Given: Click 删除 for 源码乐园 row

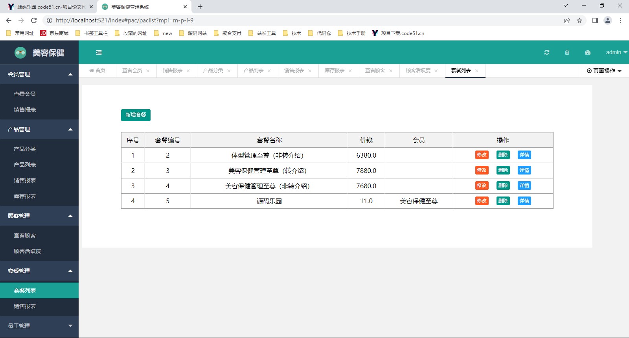Looking at the screenshot, I should 503,201.
